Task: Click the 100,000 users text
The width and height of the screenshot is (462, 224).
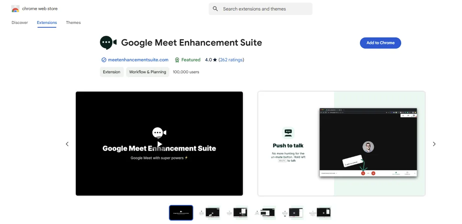Action: pos(186,72)
